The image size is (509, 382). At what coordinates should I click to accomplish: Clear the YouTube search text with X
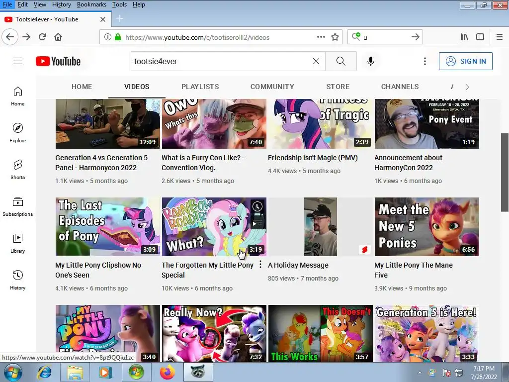(x=316, y=61)
